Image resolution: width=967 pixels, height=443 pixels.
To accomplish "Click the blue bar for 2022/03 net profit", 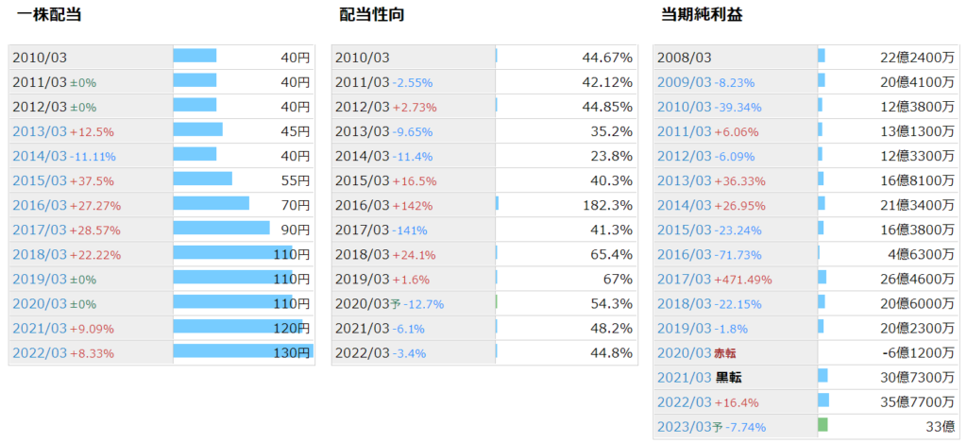I will tap(823, 400).
